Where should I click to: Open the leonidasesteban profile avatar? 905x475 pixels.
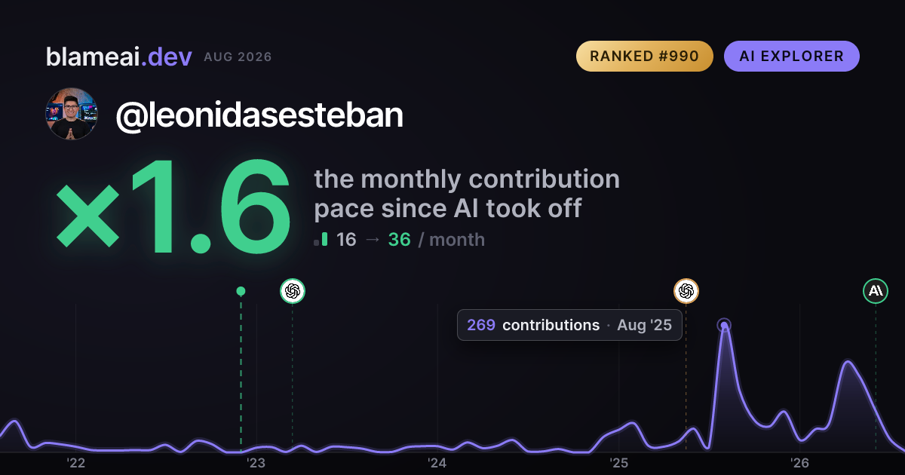click(x=72, y=114)
